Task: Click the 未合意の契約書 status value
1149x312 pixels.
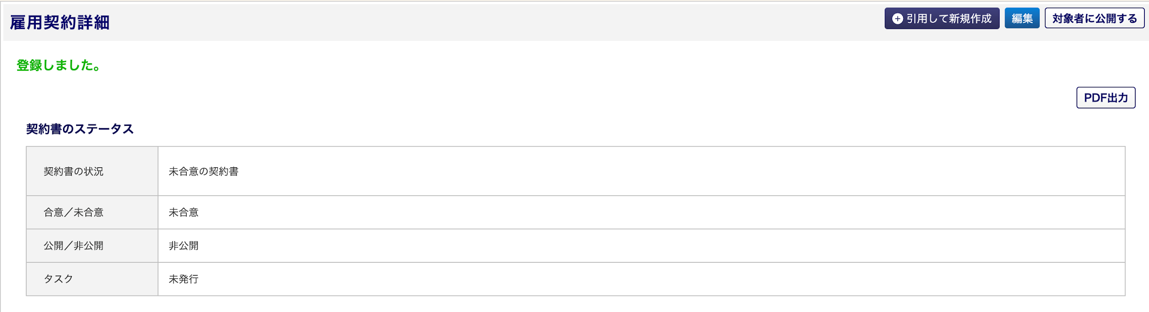Action: tap(204, 171)
